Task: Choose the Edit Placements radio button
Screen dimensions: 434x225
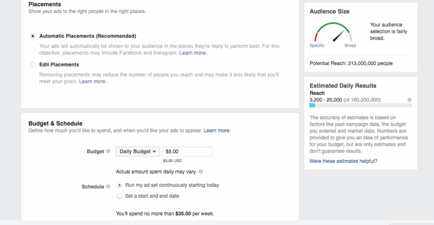Action: (33, 65)
